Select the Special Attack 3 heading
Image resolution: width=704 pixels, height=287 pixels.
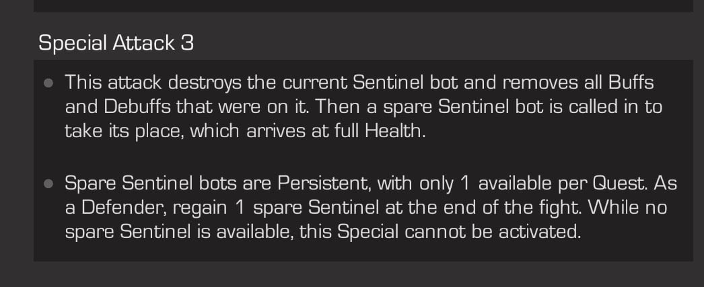(116, 44)
